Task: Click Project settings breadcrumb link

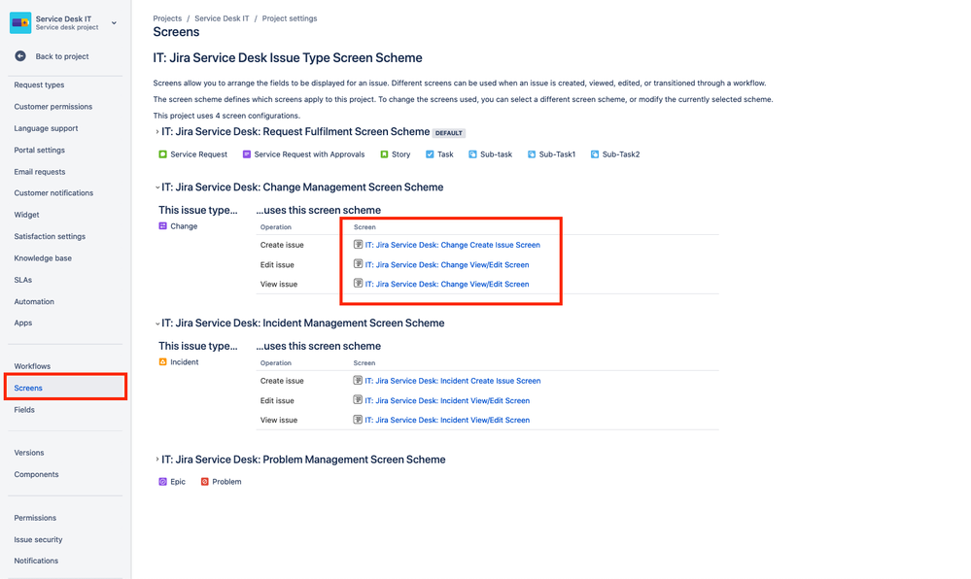Action: pos(290,18)
